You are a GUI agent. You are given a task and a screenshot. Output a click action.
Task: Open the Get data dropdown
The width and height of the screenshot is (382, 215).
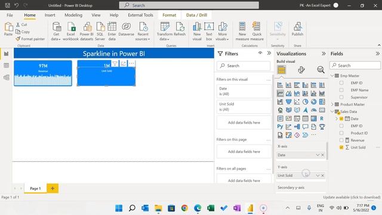pyautogui.click(x=56, y=31)
